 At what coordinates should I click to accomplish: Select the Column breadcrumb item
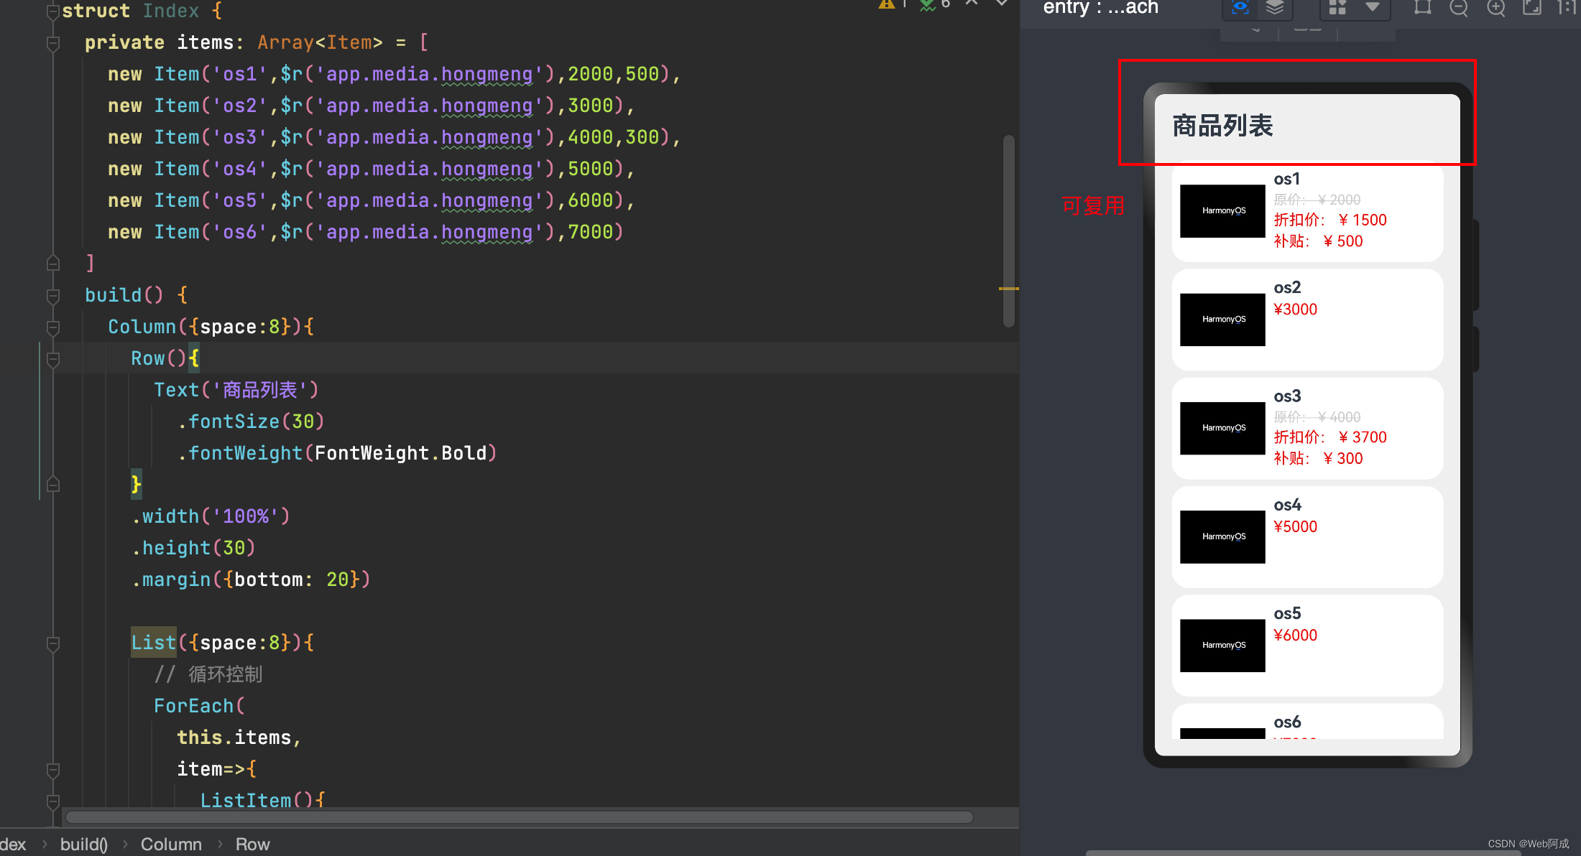(171, 844)
